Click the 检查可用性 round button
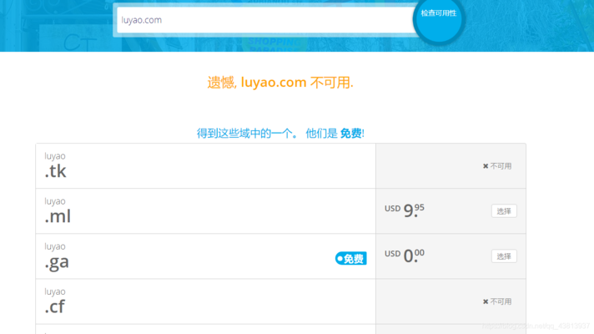 438,19
